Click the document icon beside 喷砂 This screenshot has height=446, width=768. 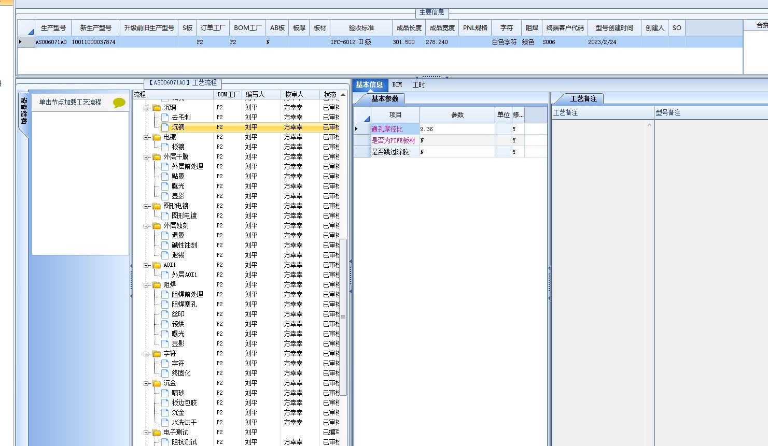pos(165,393)
